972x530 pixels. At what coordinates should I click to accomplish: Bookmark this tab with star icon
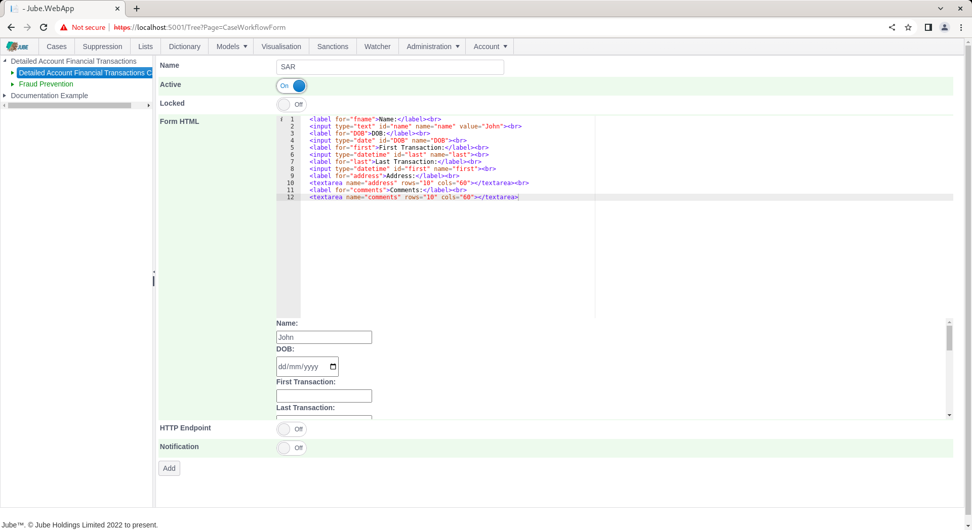[908, 27]
